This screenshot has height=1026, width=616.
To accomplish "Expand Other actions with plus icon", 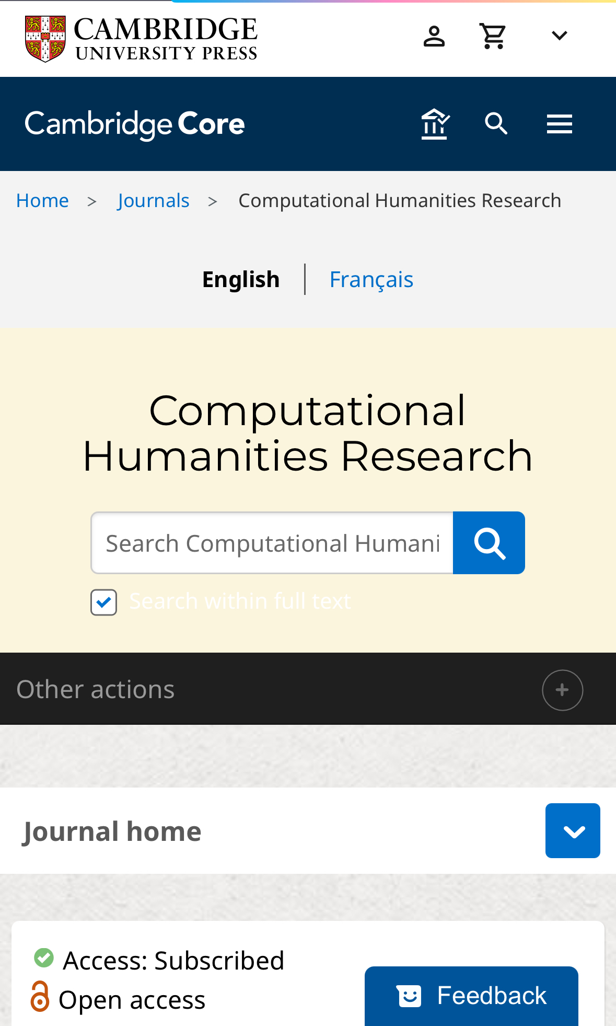I will [562, 690].
